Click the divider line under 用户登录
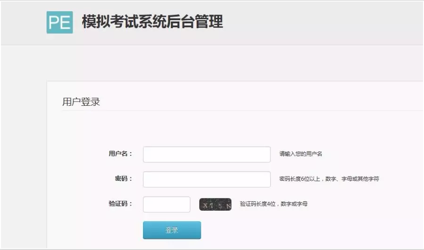This screenshot has height=250, width=424. point(235,111)
